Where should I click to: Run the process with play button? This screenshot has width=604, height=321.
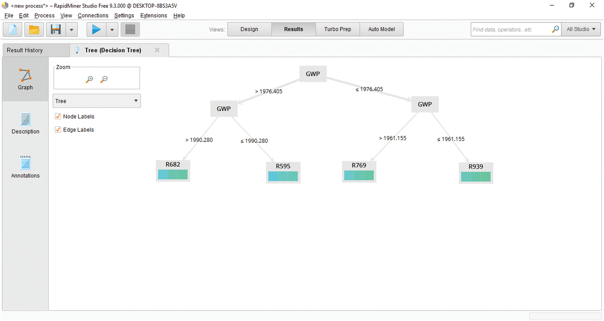coord(96,30)
